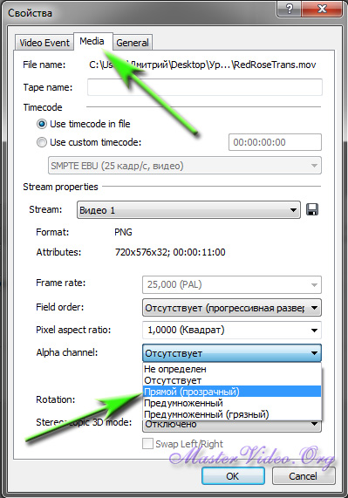Open the SMPTE EBU timecode format dropdown
348x498 pixels.
coord(185,166)
